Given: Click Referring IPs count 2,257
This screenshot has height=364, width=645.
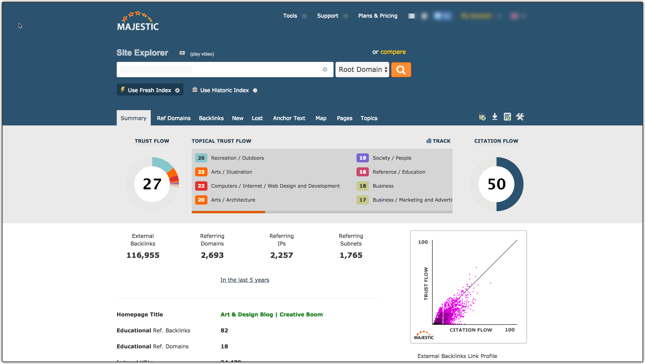Looking at the screenshot, I should point(282,255).
